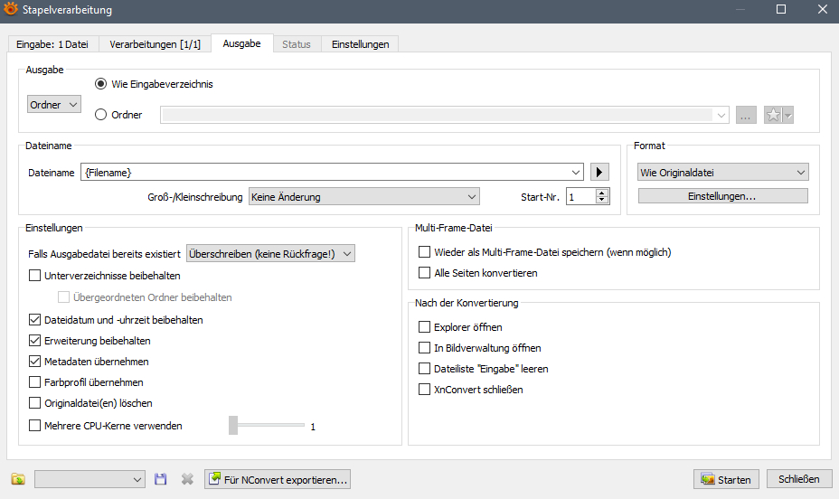Click the three-dots browse folder button
839x499 pixels.
click(746, 115)
